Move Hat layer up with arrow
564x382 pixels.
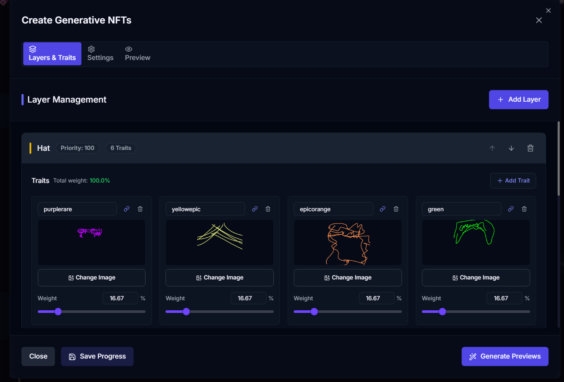point(492,148)
